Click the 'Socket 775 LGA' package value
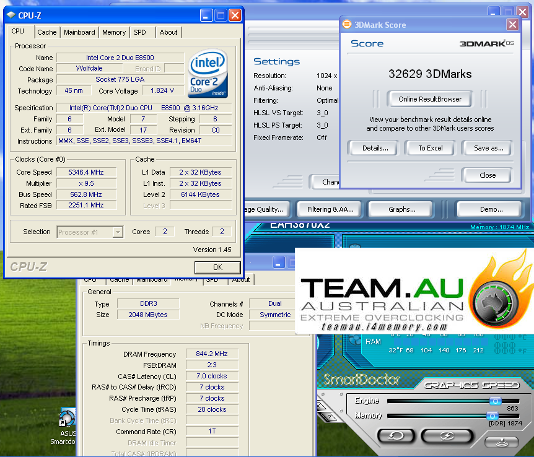 coord(120,79)
